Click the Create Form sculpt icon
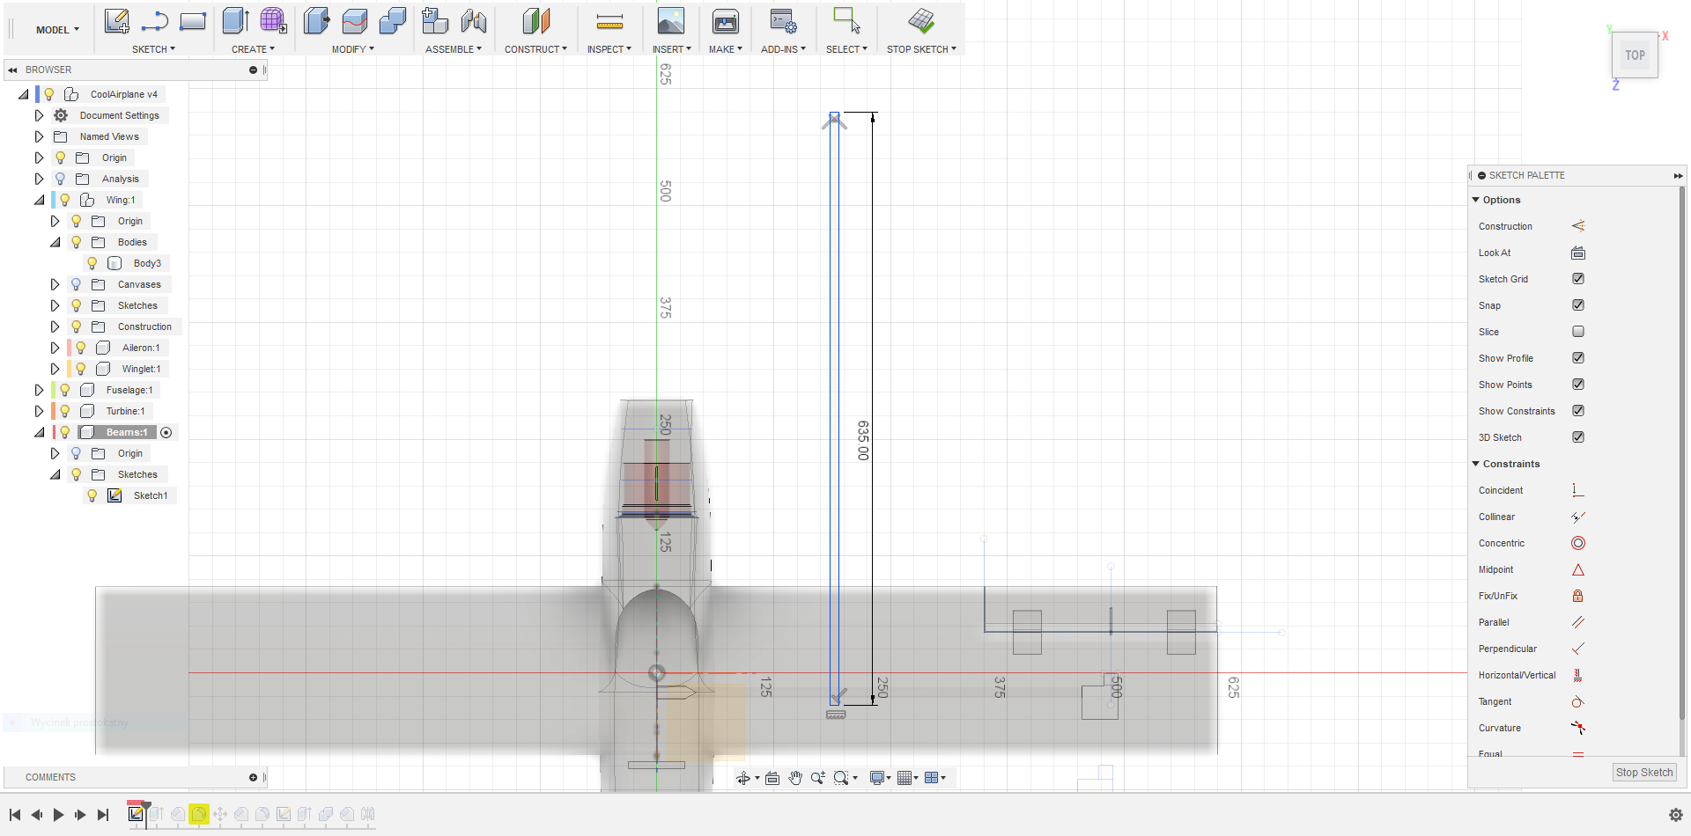The width and height of the screenshot is (1691, 836). click(x=273, y=21)
